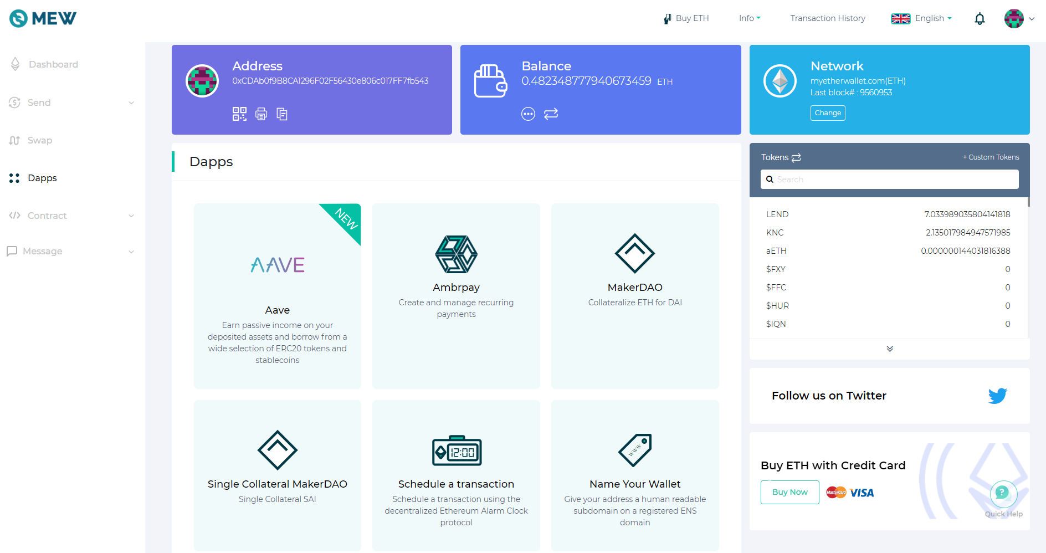Click the VISA logo
This screenshot has height=553, width=1046.
862,493
